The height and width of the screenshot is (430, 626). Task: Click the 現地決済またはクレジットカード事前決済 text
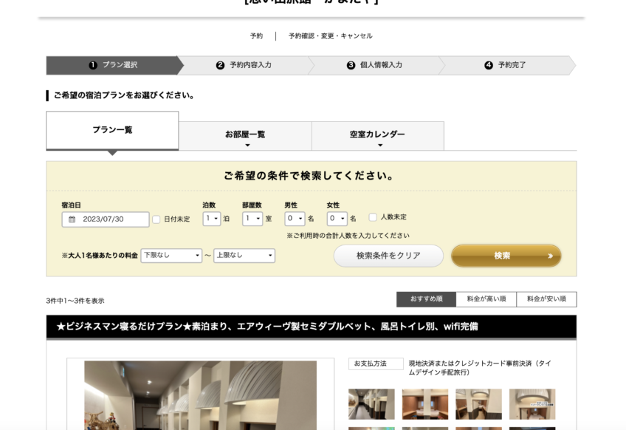480,368
